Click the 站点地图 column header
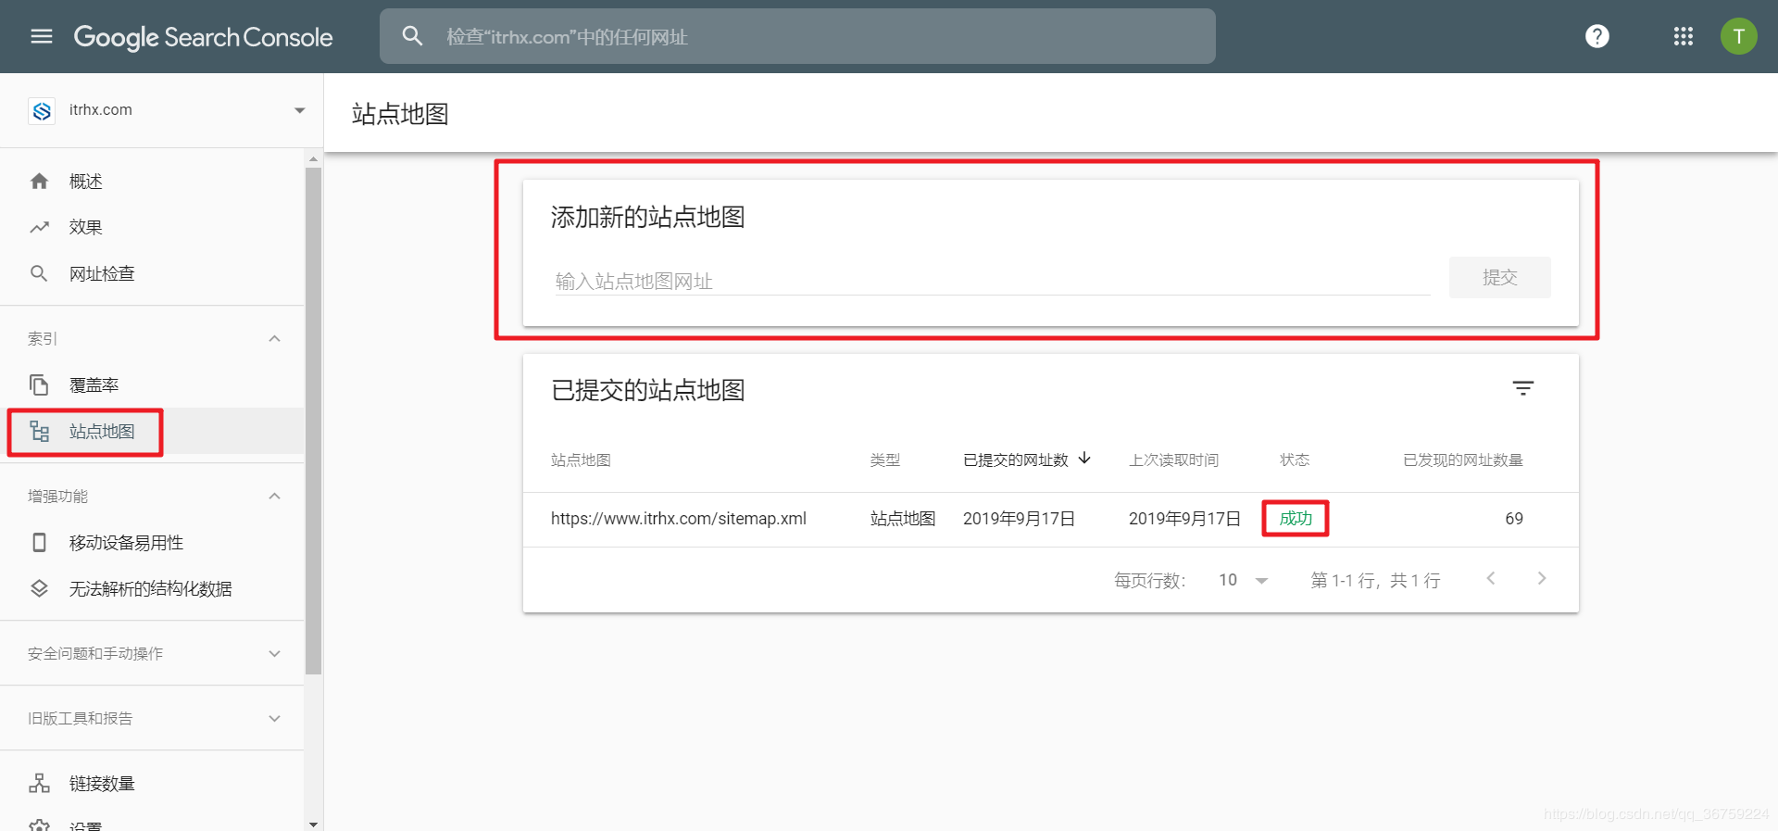 pos(581,460)
